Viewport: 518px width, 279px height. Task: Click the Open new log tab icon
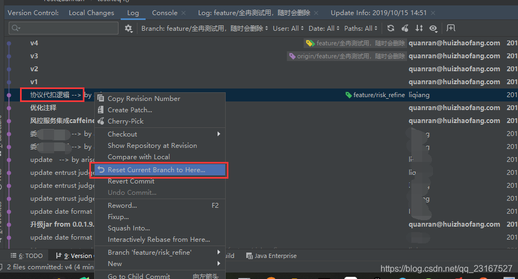point(450,28)
